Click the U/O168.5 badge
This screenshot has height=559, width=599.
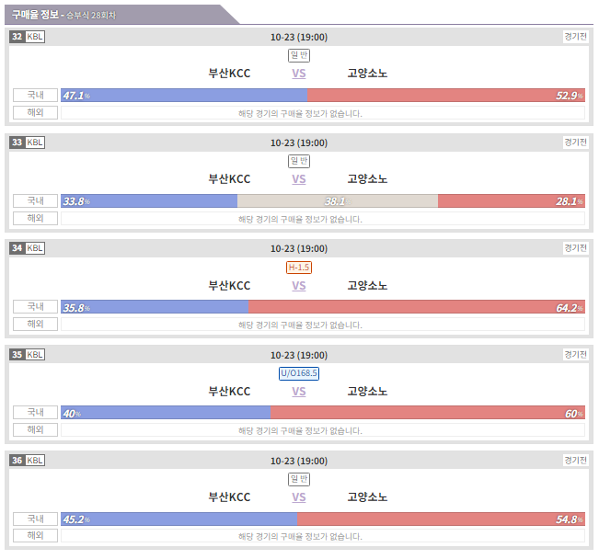299,373
